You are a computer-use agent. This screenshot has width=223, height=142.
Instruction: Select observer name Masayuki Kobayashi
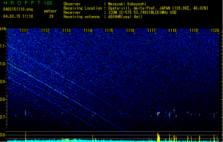pos(127,4)
